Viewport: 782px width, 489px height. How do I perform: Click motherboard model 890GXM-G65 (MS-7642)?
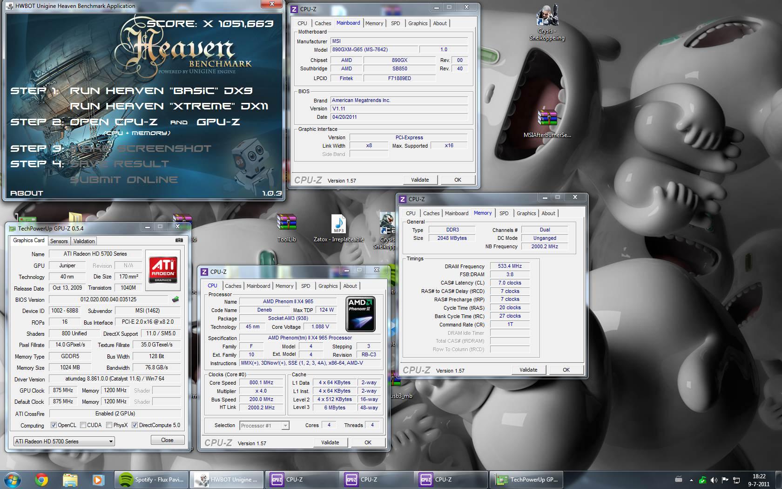pos(374,49)
